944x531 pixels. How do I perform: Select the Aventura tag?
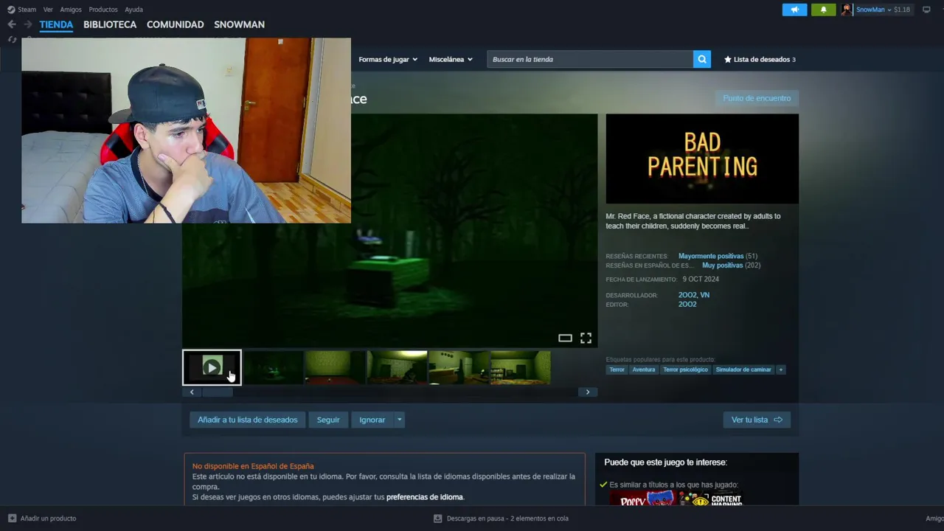click(x=644, y=369)
